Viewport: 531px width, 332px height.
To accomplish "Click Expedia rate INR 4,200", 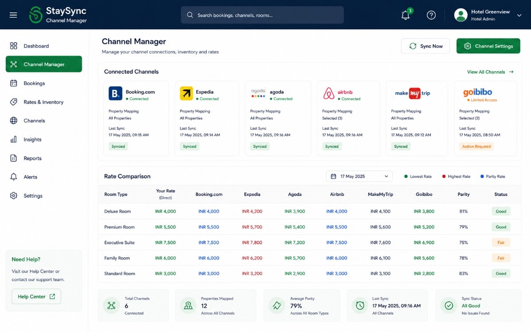I will pyautogui.click(x=252, y=211).
